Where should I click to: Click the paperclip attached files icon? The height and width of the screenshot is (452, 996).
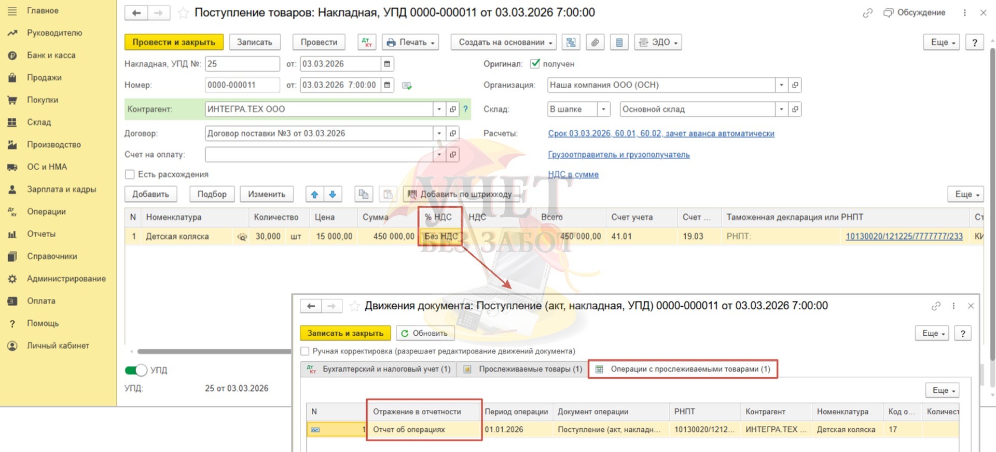(595, 42)
